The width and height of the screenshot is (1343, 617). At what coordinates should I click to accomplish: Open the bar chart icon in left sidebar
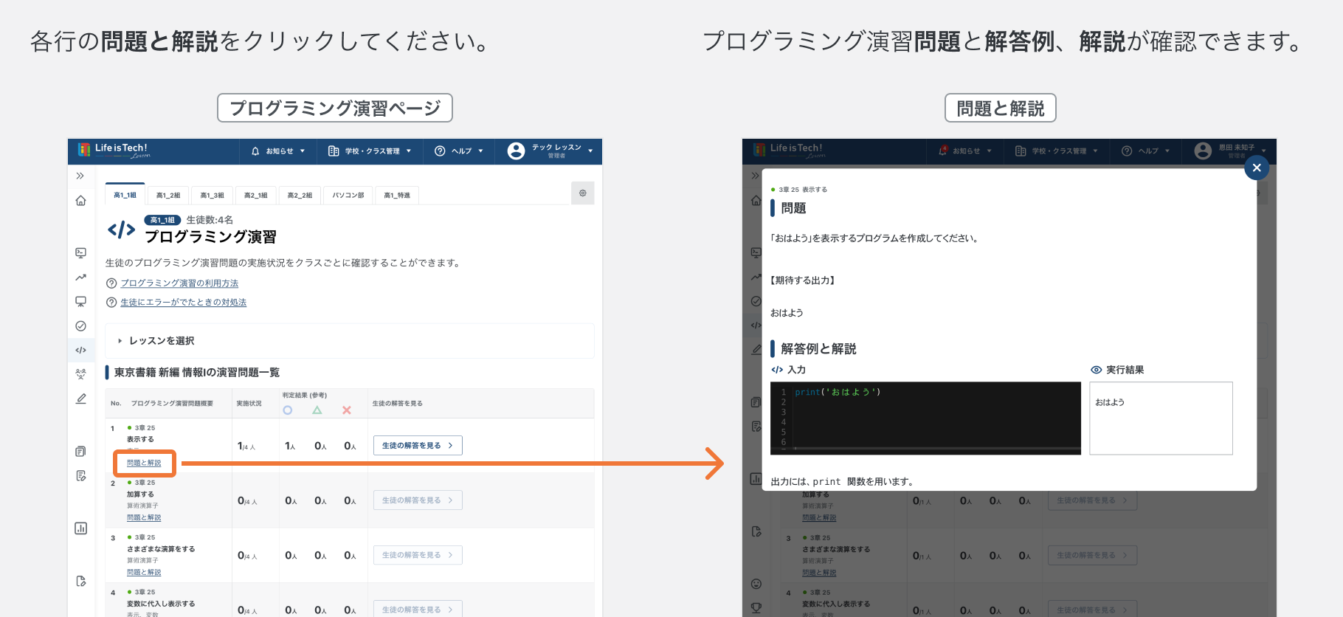tap(81, 528)
